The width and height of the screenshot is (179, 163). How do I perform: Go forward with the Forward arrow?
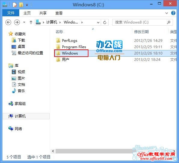17,22
